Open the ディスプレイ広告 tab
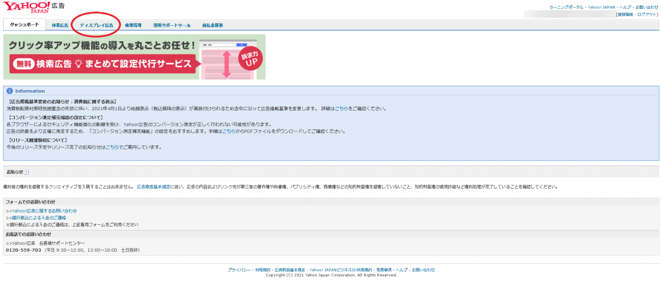 pyautogui.click(x=97, y=25)
